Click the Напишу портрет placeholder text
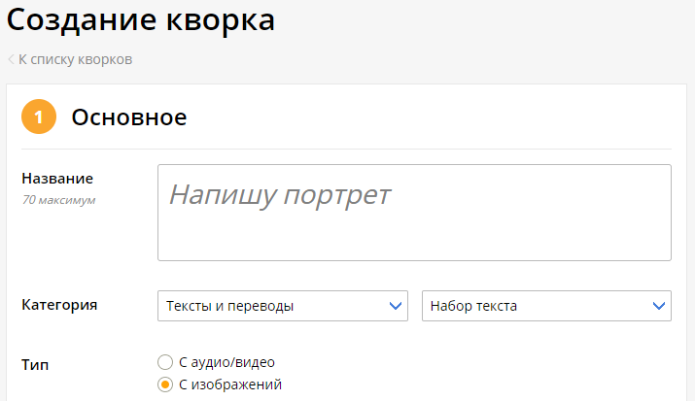695x401 pixels. (280, 194)
